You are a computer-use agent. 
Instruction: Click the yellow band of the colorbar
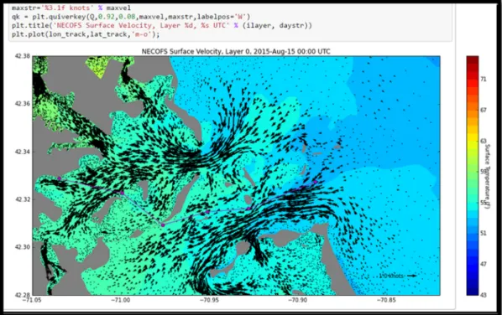[x=473, y=137]
